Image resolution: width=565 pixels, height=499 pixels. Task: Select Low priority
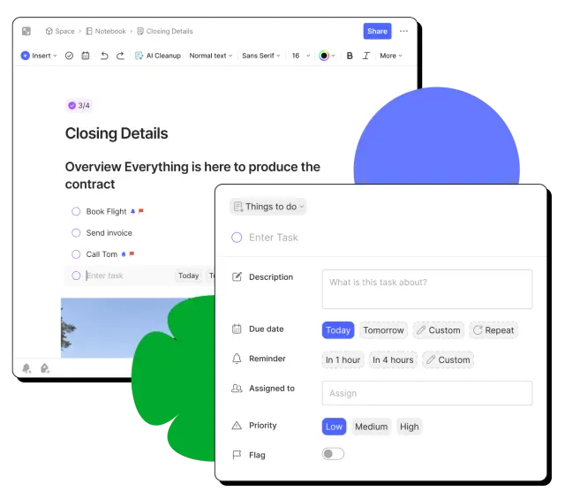coord(334,427)
